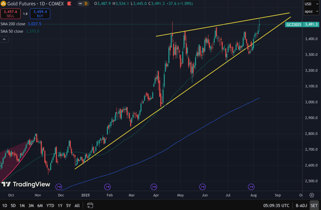Open the Go to date calendar icon
This screenshot has width=321, height=210.
tap(90, 206)
